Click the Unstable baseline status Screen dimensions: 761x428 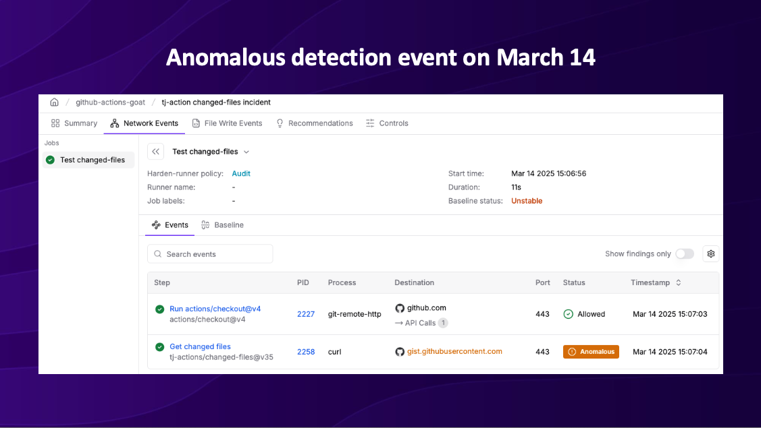527,201
